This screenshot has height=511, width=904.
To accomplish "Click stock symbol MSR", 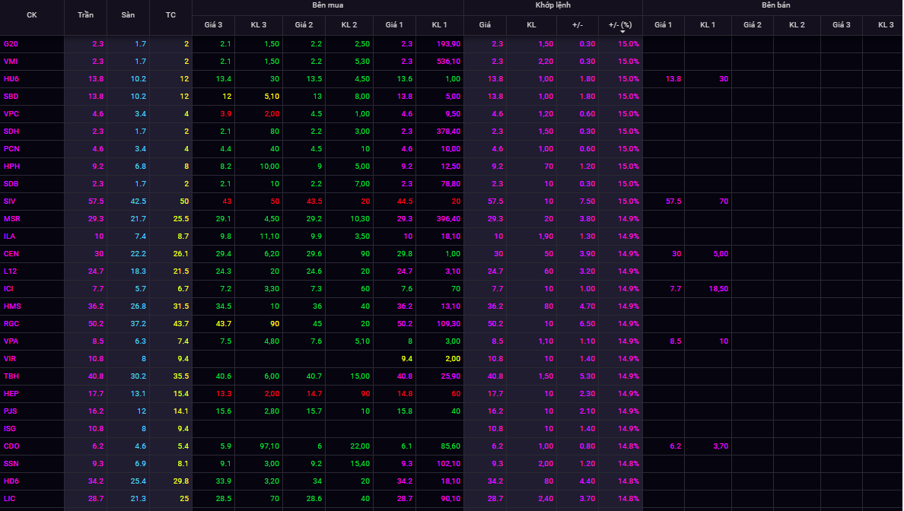I will [11, 219].
